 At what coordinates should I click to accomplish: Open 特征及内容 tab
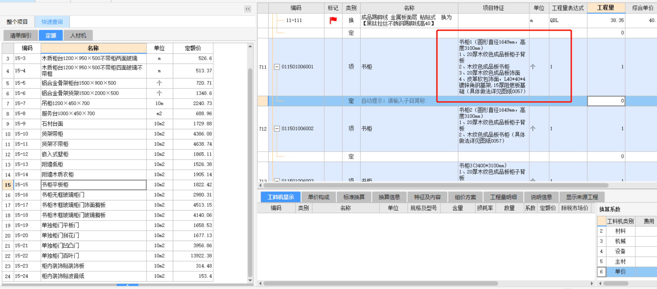(x=428, y=197)
